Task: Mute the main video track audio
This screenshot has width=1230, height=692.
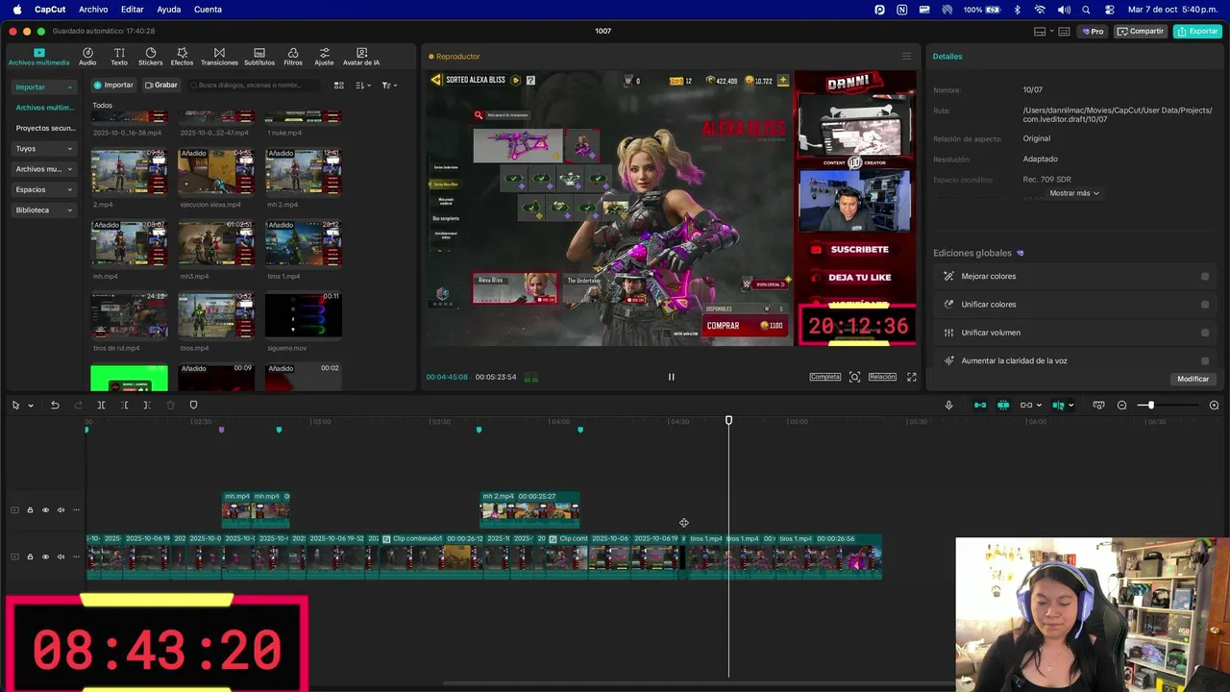Action: tap(61, 556)
